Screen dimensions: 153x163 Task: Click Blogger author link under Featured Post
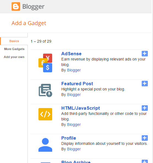pos(74,95)
